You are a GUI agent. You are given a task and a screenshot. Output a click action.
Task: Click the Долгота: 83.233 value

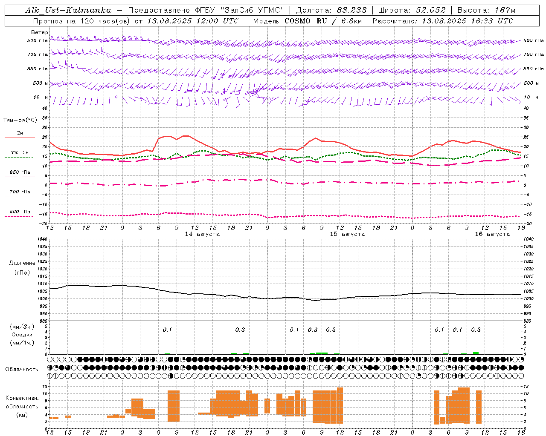click(331, 10)
